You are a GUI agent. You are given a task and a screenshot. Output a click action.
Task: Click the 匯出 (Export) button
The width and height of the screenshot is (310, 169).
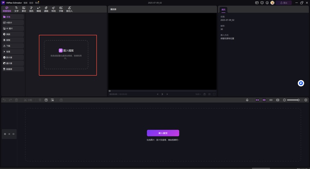coord(284,3)
